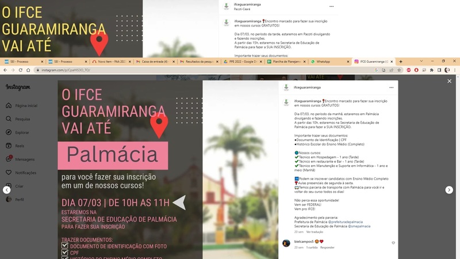Viewport: 460px width, 259px height.
Task: Close the post overlay with the X
Action: tap(450, 81)
